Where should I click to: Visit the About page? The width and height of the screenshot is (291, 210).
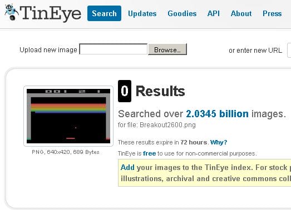click(x=241, y=13)
